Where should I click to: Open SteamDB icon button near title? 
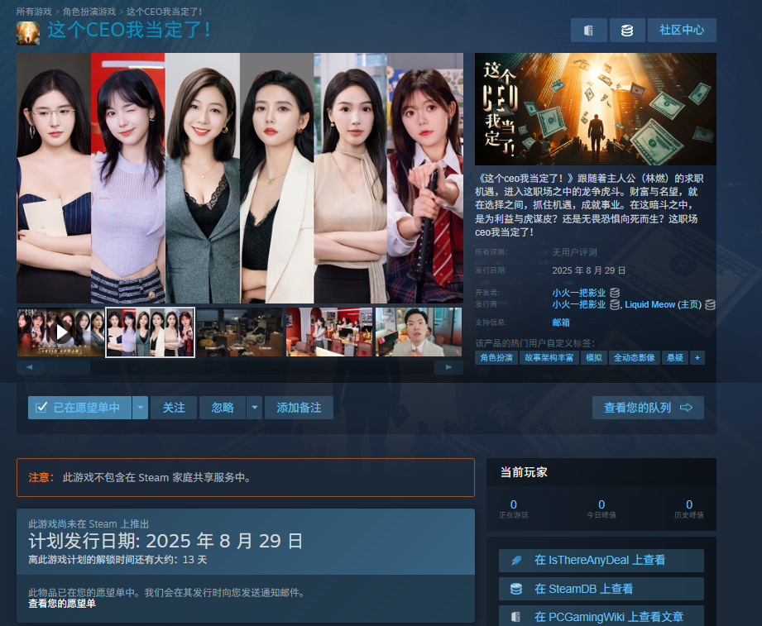627,30
